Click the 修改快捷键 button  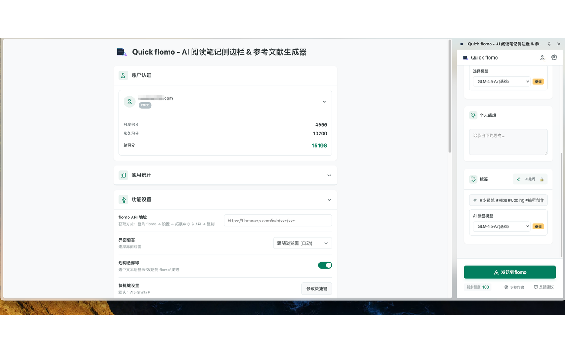click(317, 289)
